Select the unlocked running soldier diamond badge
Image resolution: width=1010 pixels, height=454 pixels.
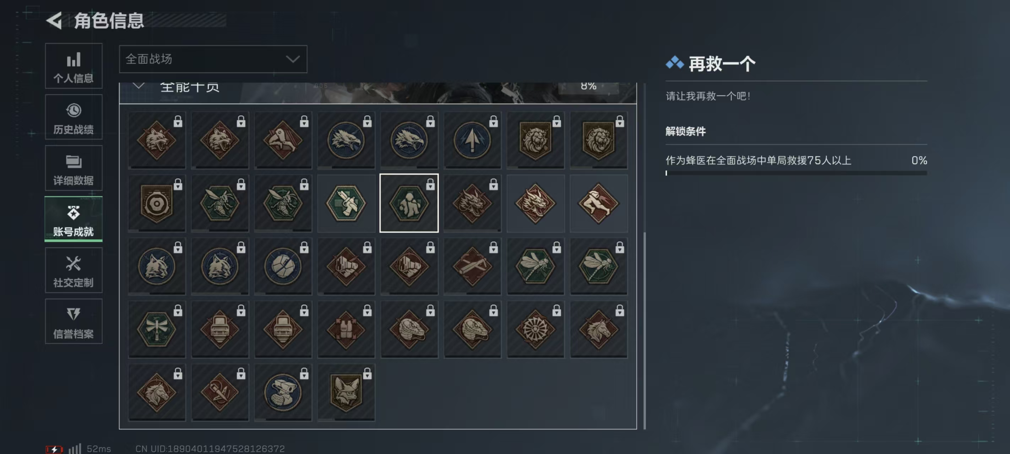click(598, 203)
